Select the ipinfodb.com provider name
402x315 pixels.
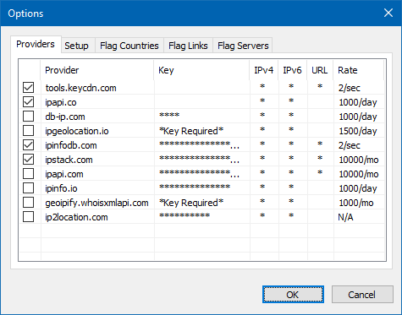click(x=71, y=145)
